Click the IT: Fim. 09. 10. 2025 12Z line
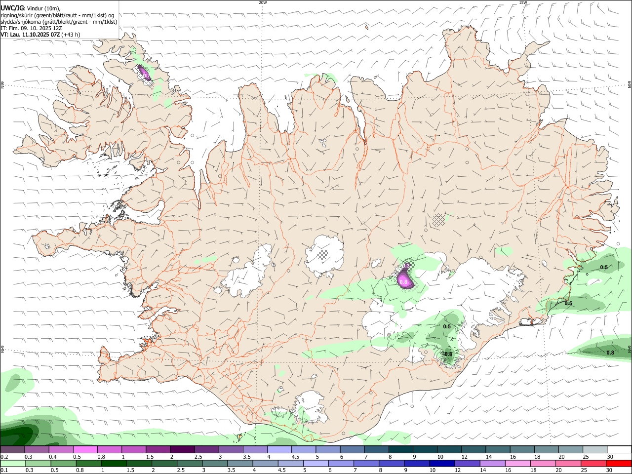The height and width of the screenshot is (474, 632). point(31,28)
